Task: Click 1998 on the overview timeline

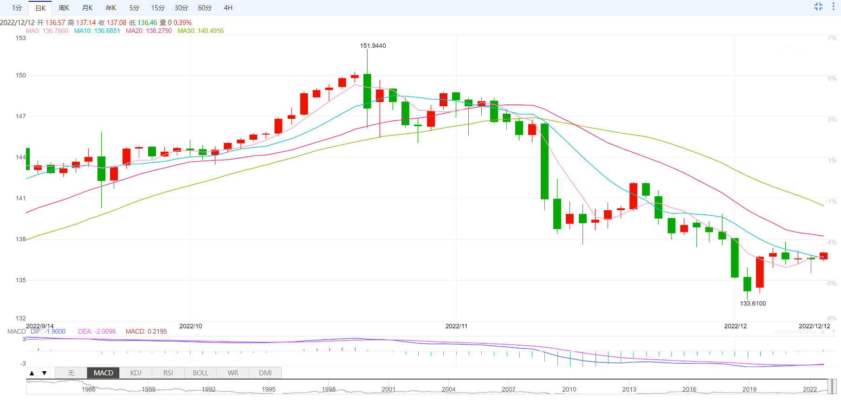Action: 329,390
